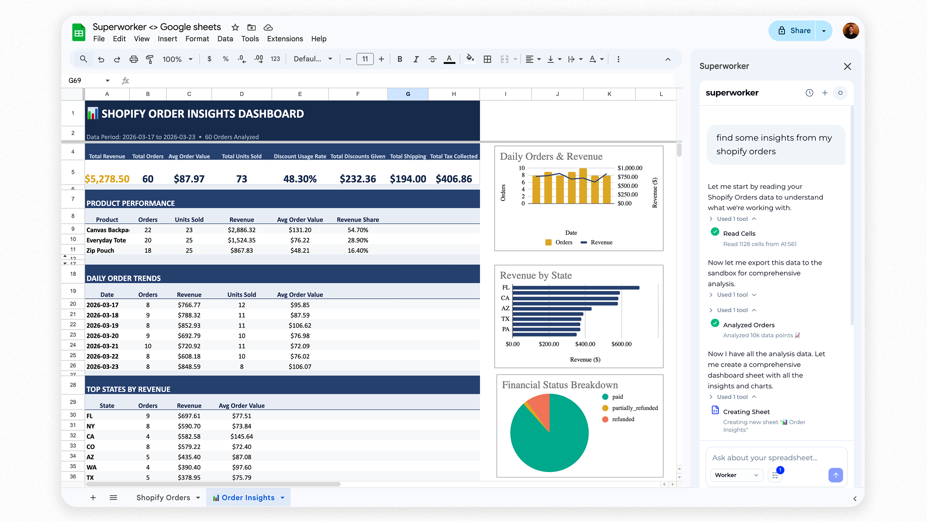The height and width of the screenshot is (528, 927).
Task: Toggle bold formatting
Action: (399, 59)
